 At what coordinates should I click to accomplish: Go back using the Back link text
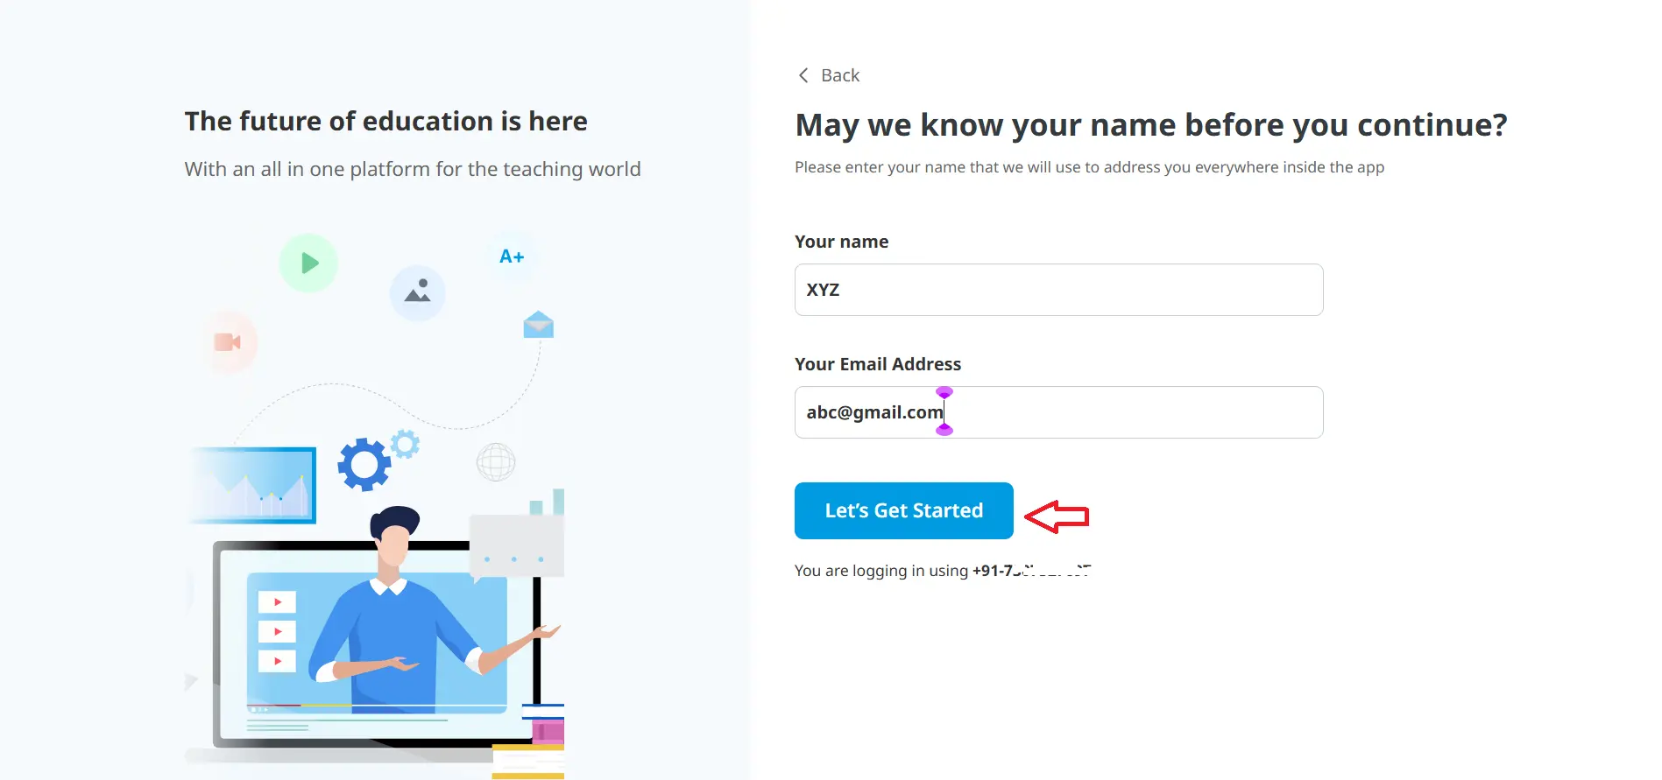(x=840, y=75)
